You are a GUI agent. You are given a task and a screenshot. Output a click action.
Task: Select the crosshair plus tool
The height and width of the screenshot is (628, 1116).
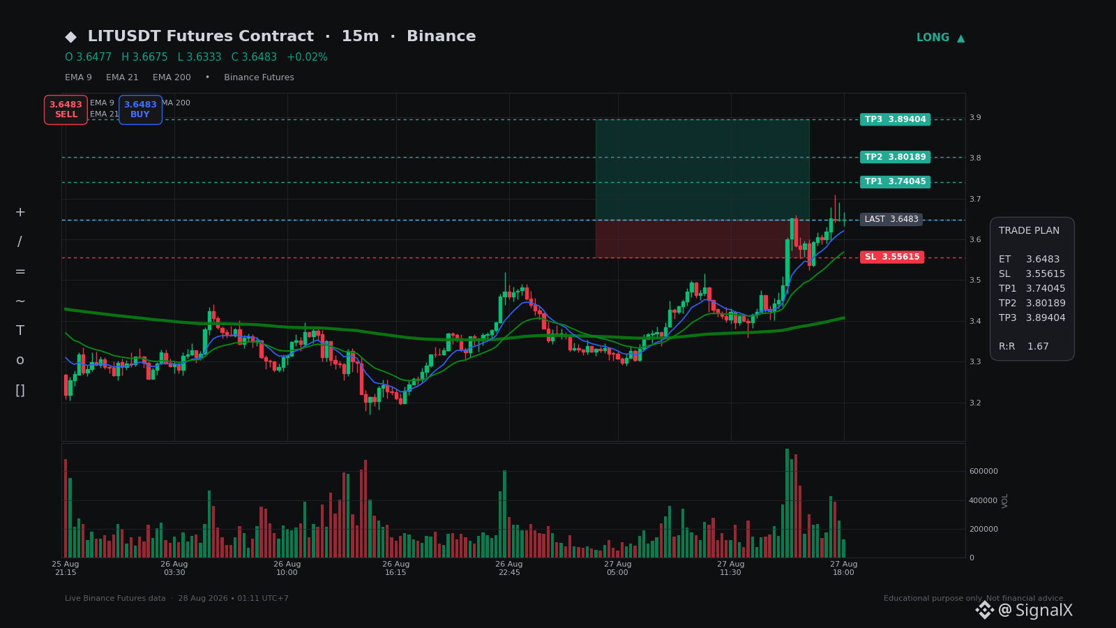20,212
